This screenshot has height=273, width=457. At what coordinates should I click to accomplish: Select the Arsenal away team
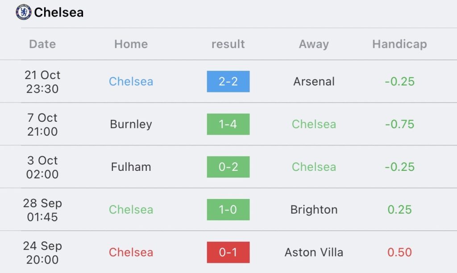point(314,82)
